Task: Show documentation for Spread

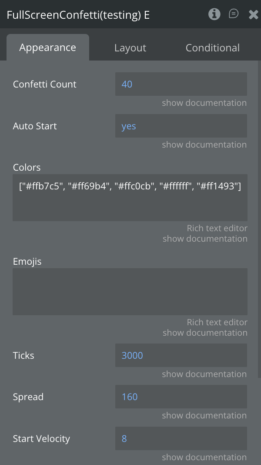Action: (x=204, y=415)
